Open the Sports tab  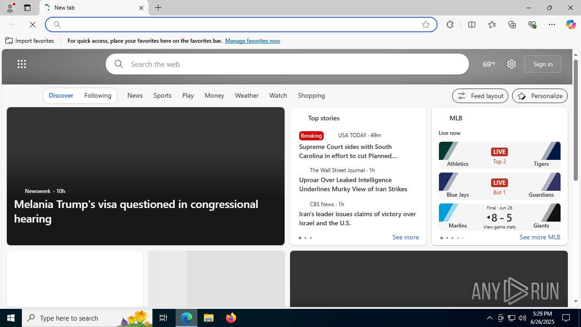(162, 95)
